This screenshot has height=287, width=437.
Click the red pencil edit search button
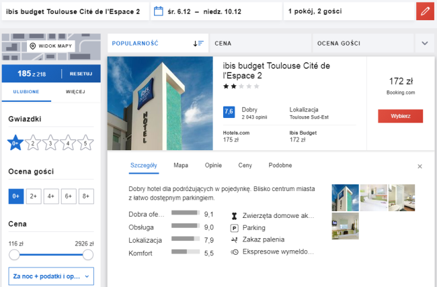point(425,11)
